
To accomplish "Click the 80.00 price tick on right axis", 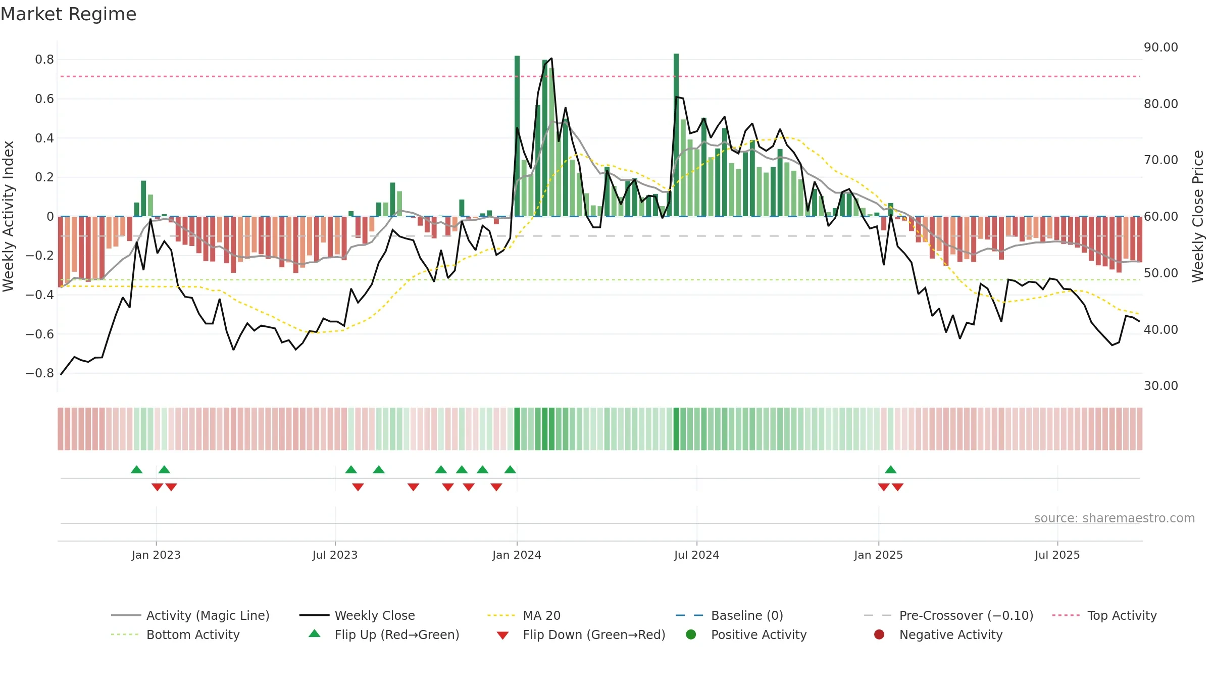I will pyautogui.click(x=1160, y=104).
